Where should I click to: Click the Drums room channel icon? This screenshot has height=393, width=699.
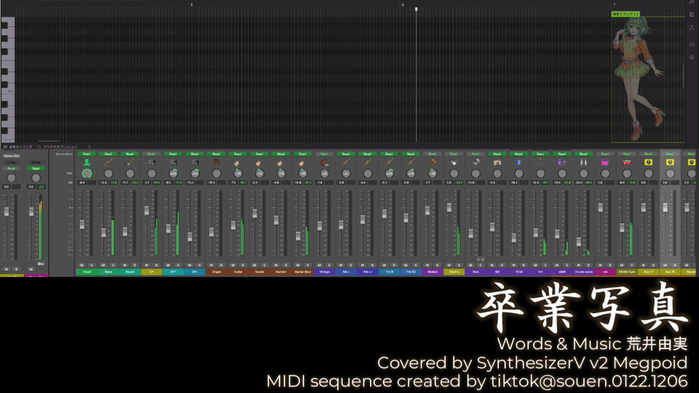coord(583,162)
